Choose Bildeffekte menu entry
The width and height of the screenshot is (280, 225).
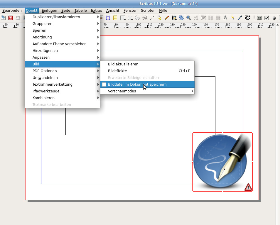pos(147,71)
